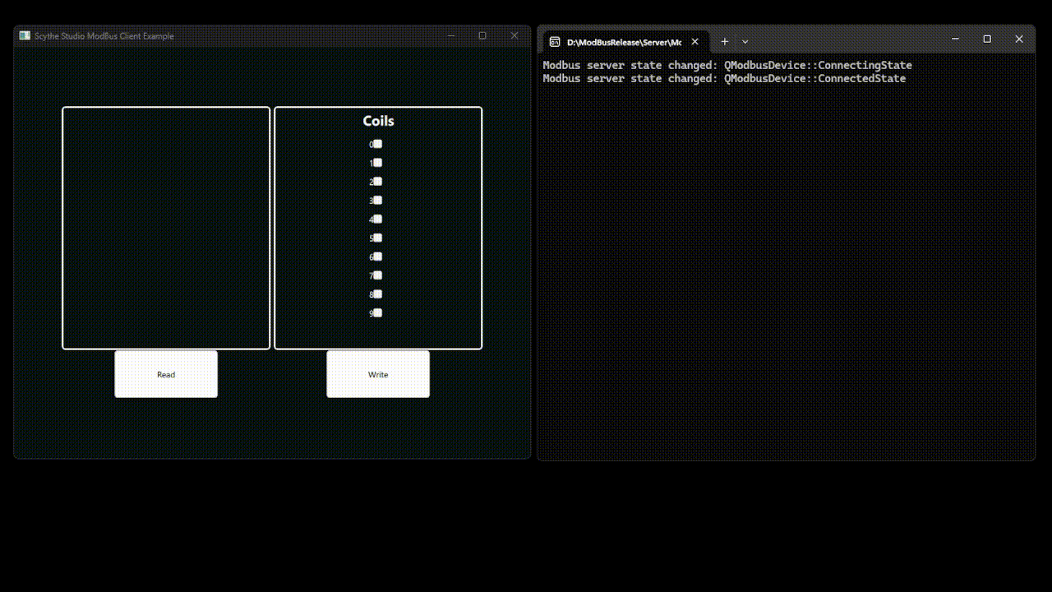Select the D:\ModBusRelease\Server terminal tab
Image resolution: width=1052 pixels, height=592 pixels.
625,41
